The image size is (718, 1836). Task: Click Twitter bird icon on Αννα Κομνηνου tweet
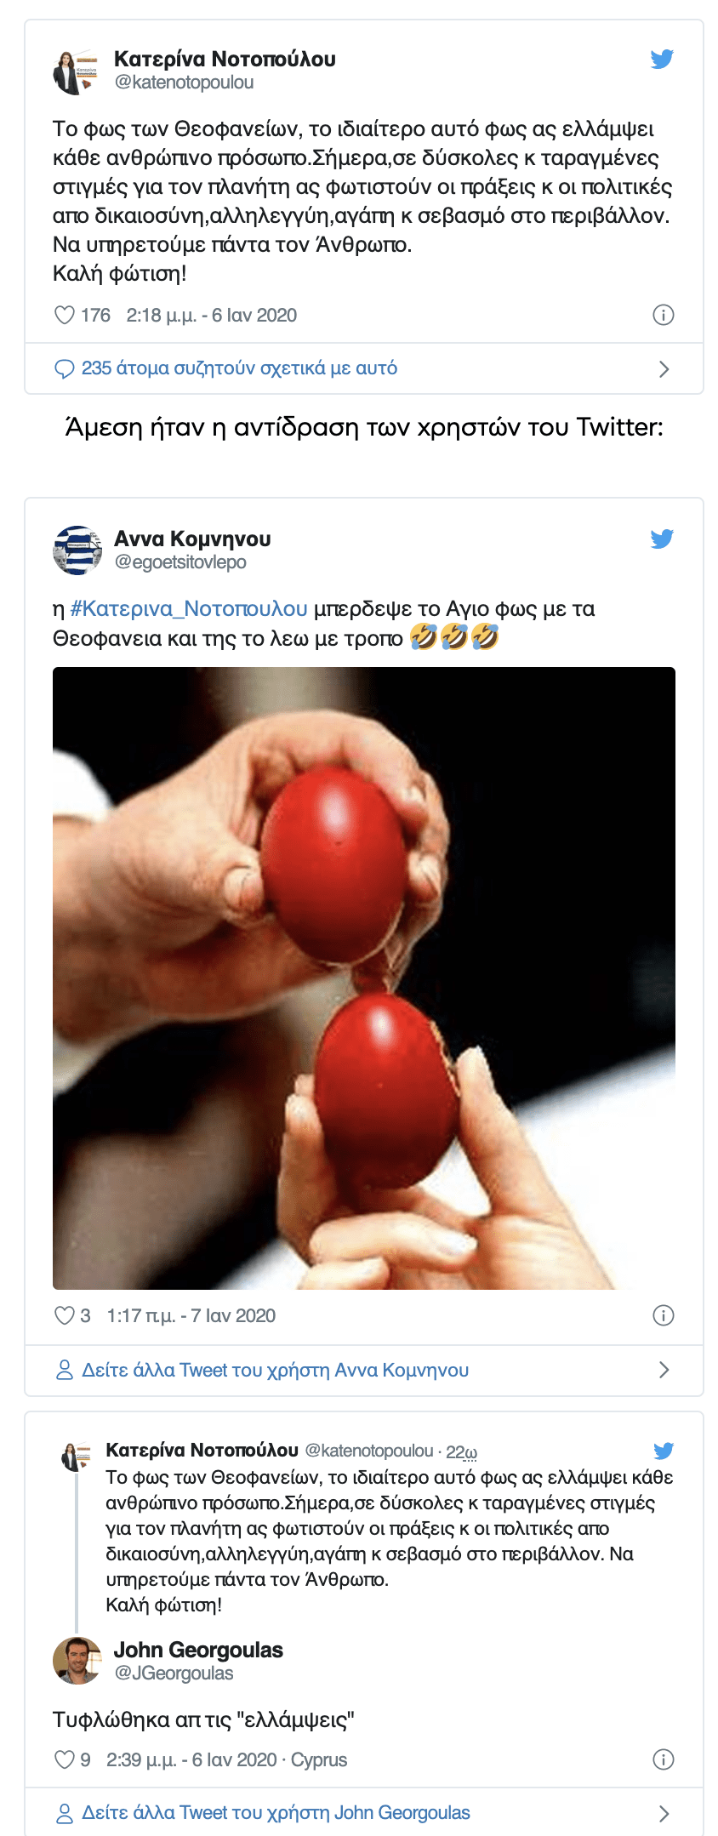(x=662, y=539)
